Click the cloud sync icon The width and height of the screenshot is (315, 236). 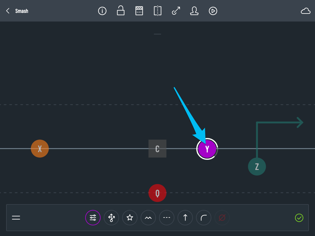click(305, 11)
